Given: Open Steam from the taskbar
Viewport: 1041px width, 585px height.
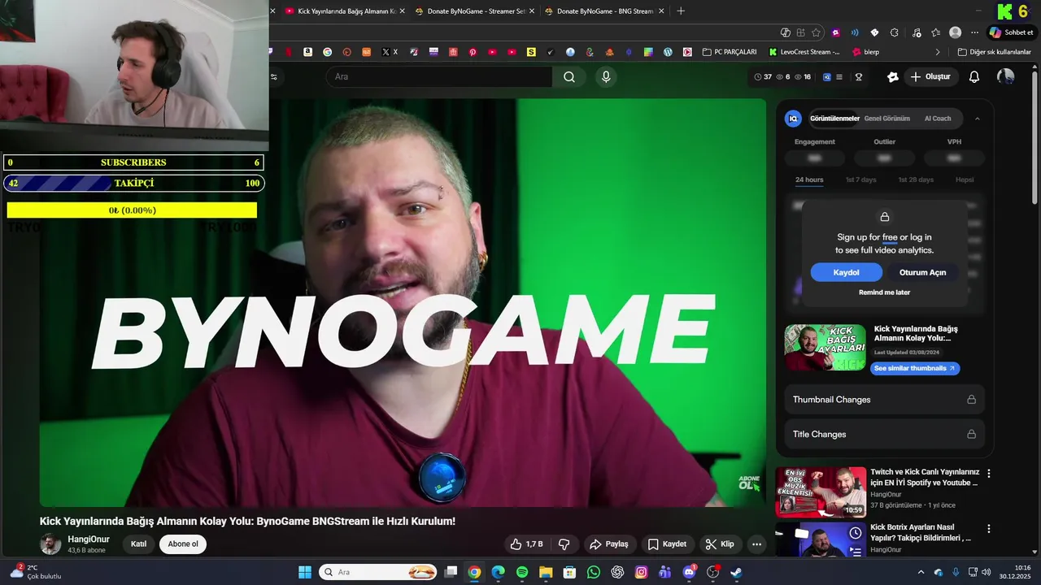Looking at the screenshot, I should coord(736,572).
